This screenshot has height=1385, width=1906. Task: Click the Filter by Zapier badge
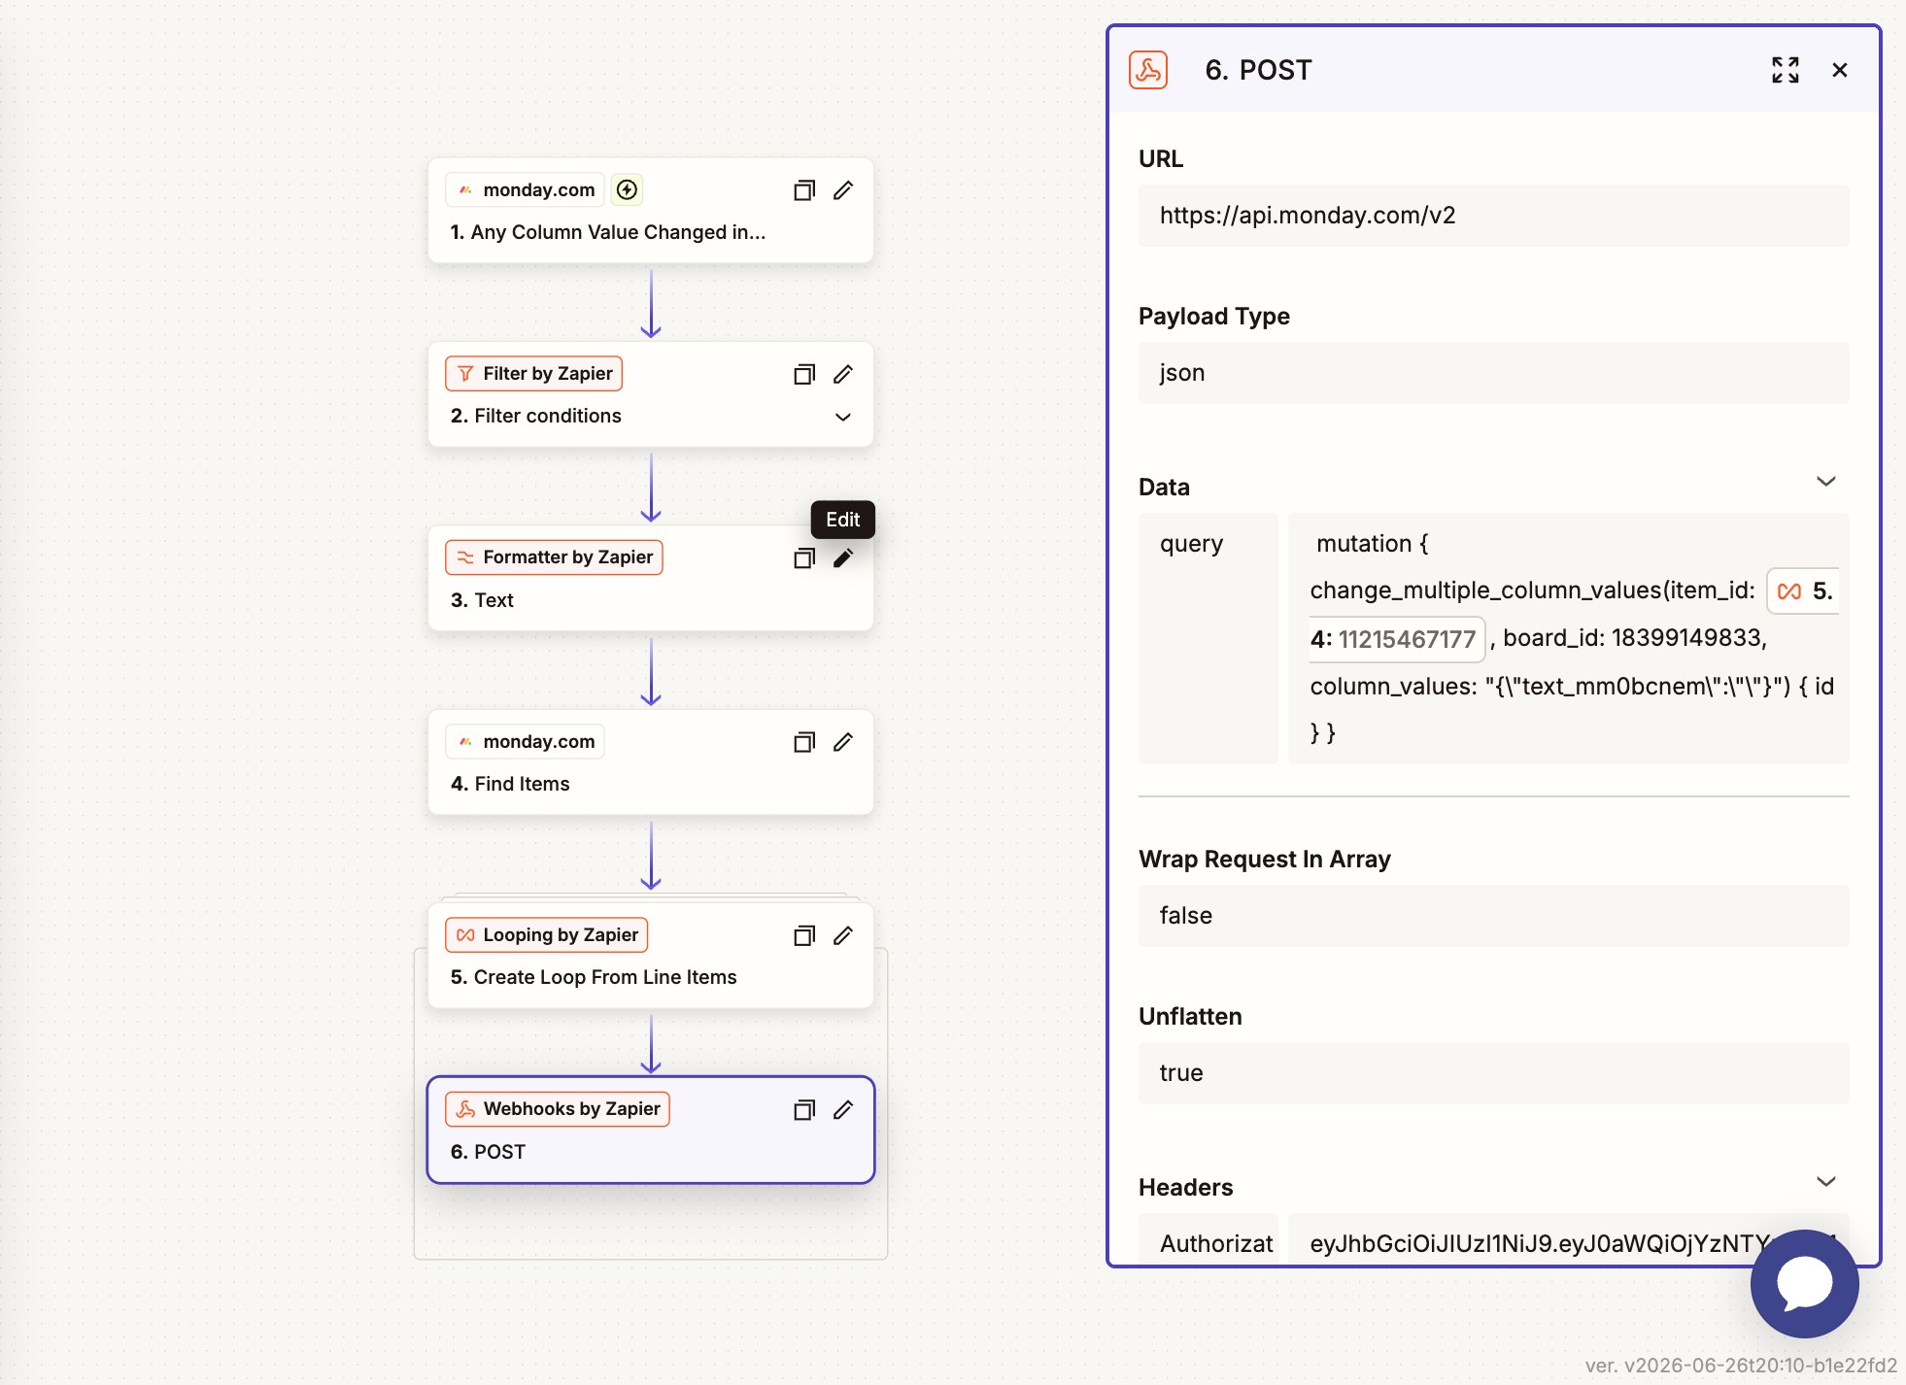pyautogui.click(x=534, y=373)
